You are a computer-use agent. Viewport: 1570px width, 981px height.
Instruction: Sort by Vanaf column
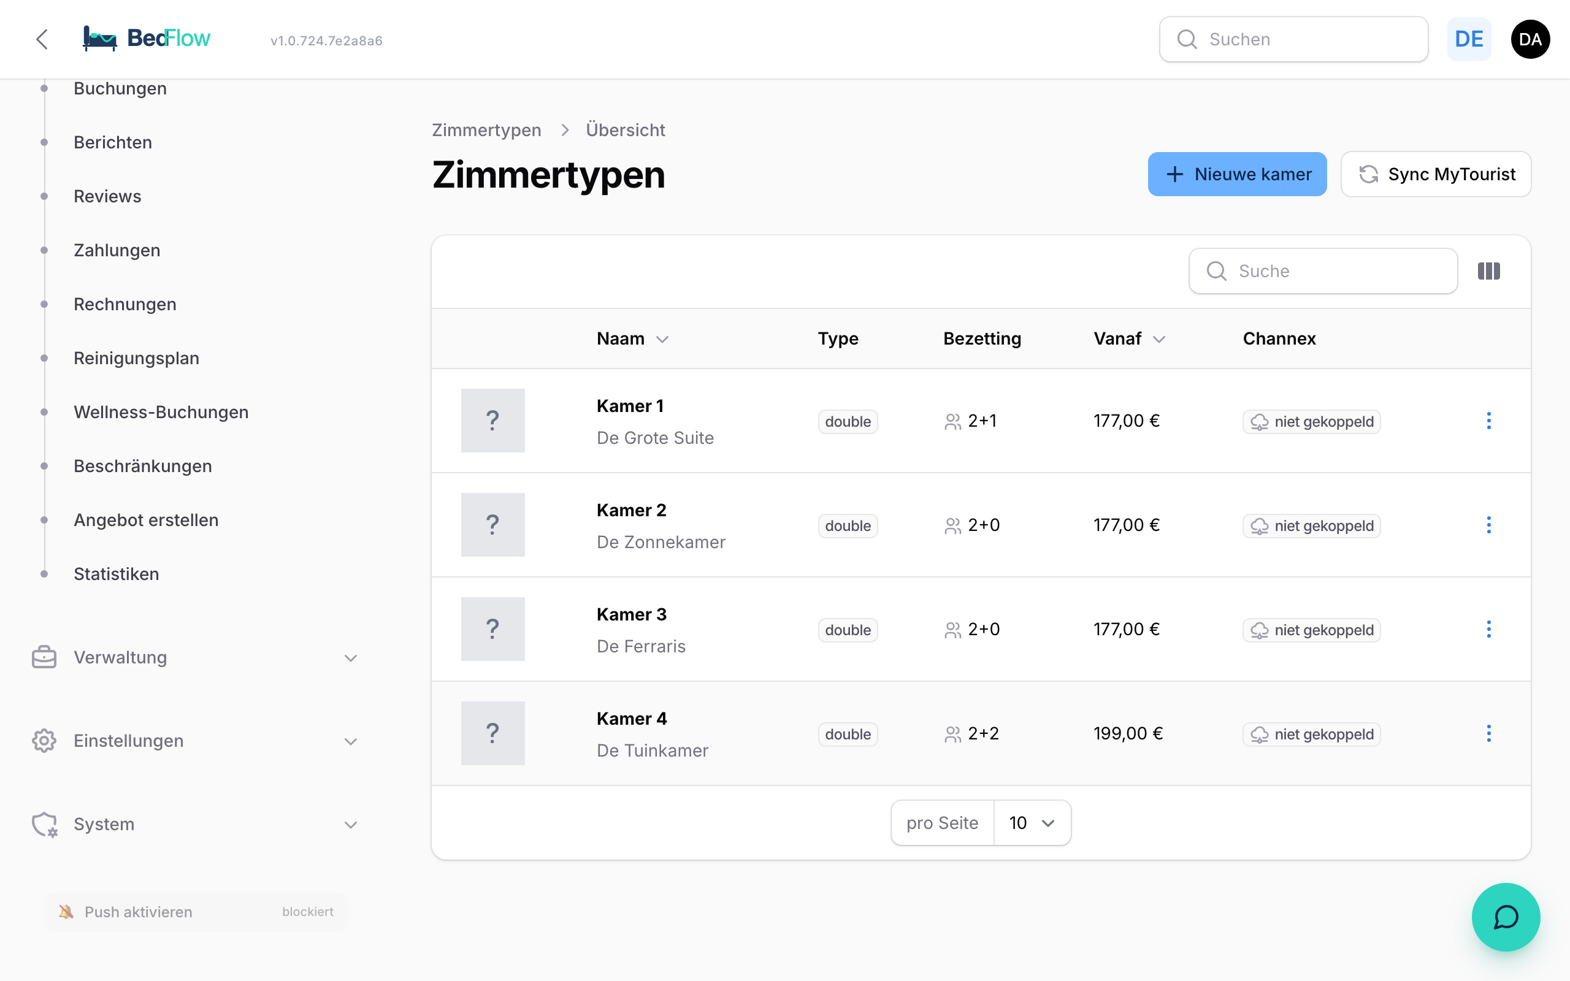[x=1130, y=338]
